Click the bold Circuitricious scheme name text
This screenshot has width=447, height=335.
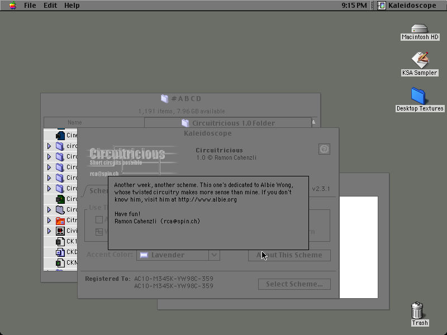pos(219,150)
